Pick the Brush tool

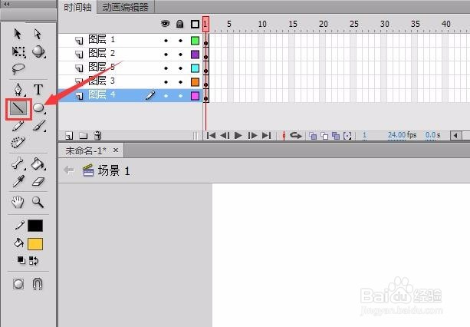pyautogui.click(x=39, y=125)
